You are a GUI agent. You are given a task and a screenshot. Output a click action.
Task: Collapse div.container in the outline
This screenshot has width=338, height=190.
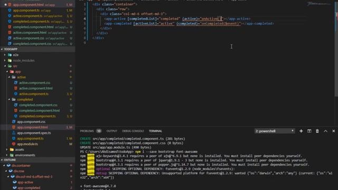[x=4, y=165]
